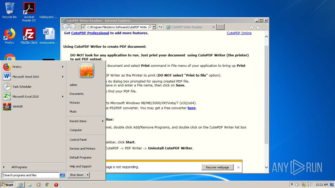Click the Search programs and files box
The height and width of the screenshot is (188, 335).
[31, 175]
